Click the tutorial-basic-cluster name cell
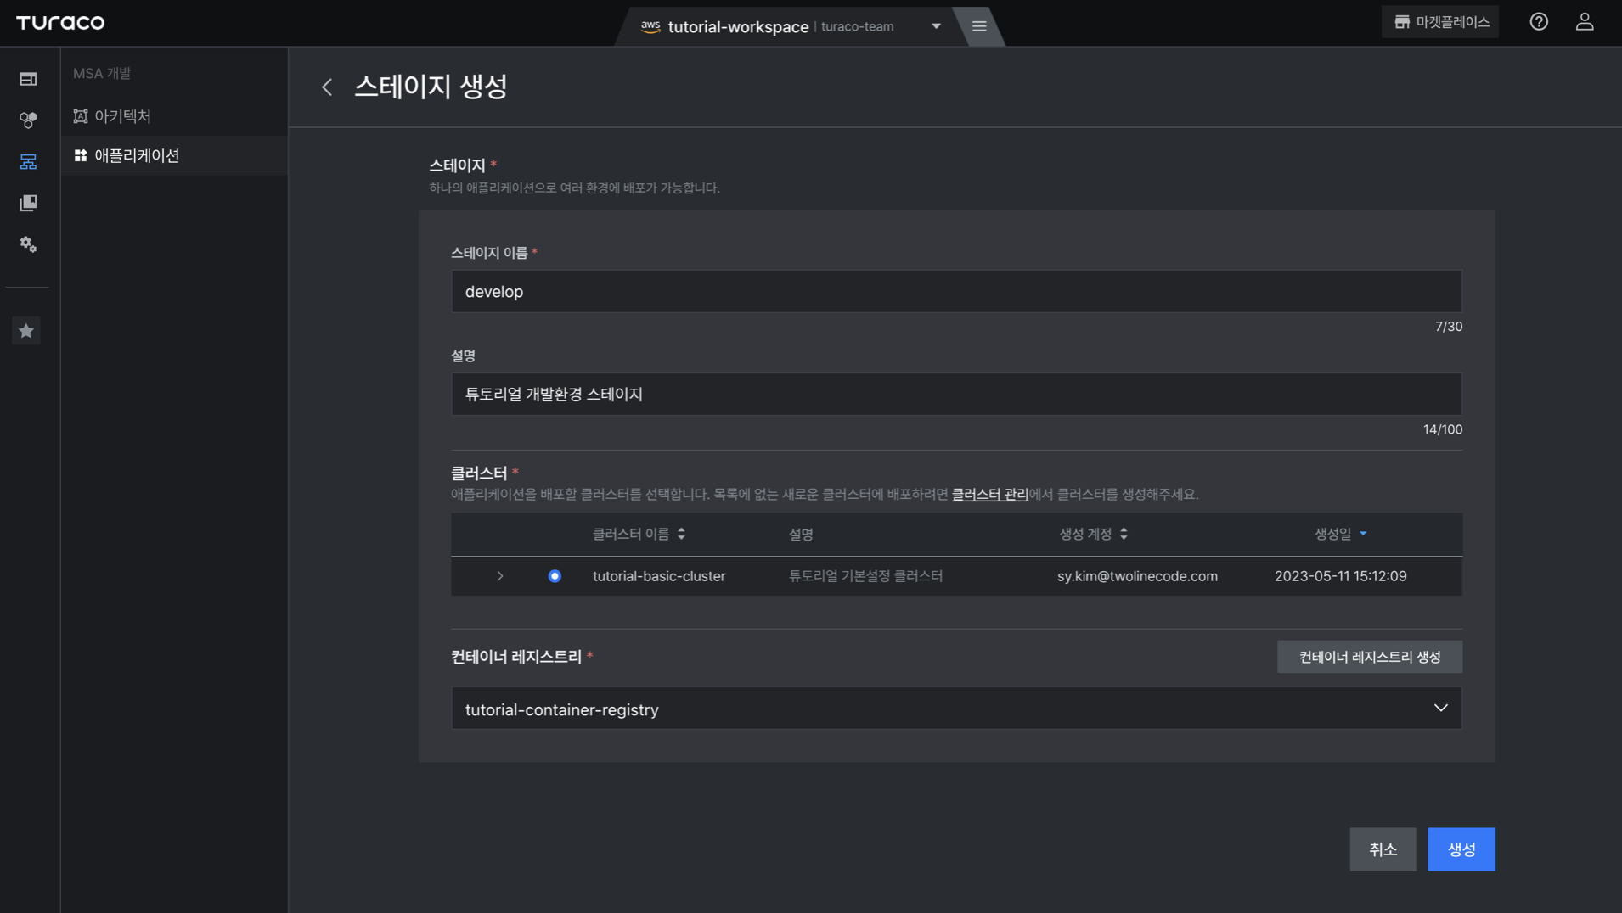The width and height of the screenshot is (1622, 913). coord(659,576)
